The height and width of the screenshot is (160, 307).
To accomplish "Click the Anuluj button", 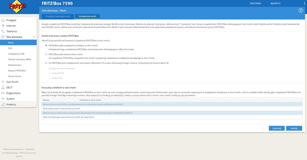I will [x=294, y=128].
